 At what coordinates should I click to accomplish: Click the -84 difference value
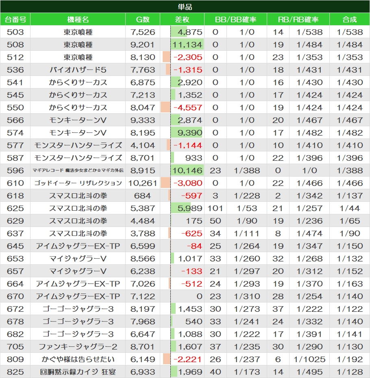(x=194, y=246)
